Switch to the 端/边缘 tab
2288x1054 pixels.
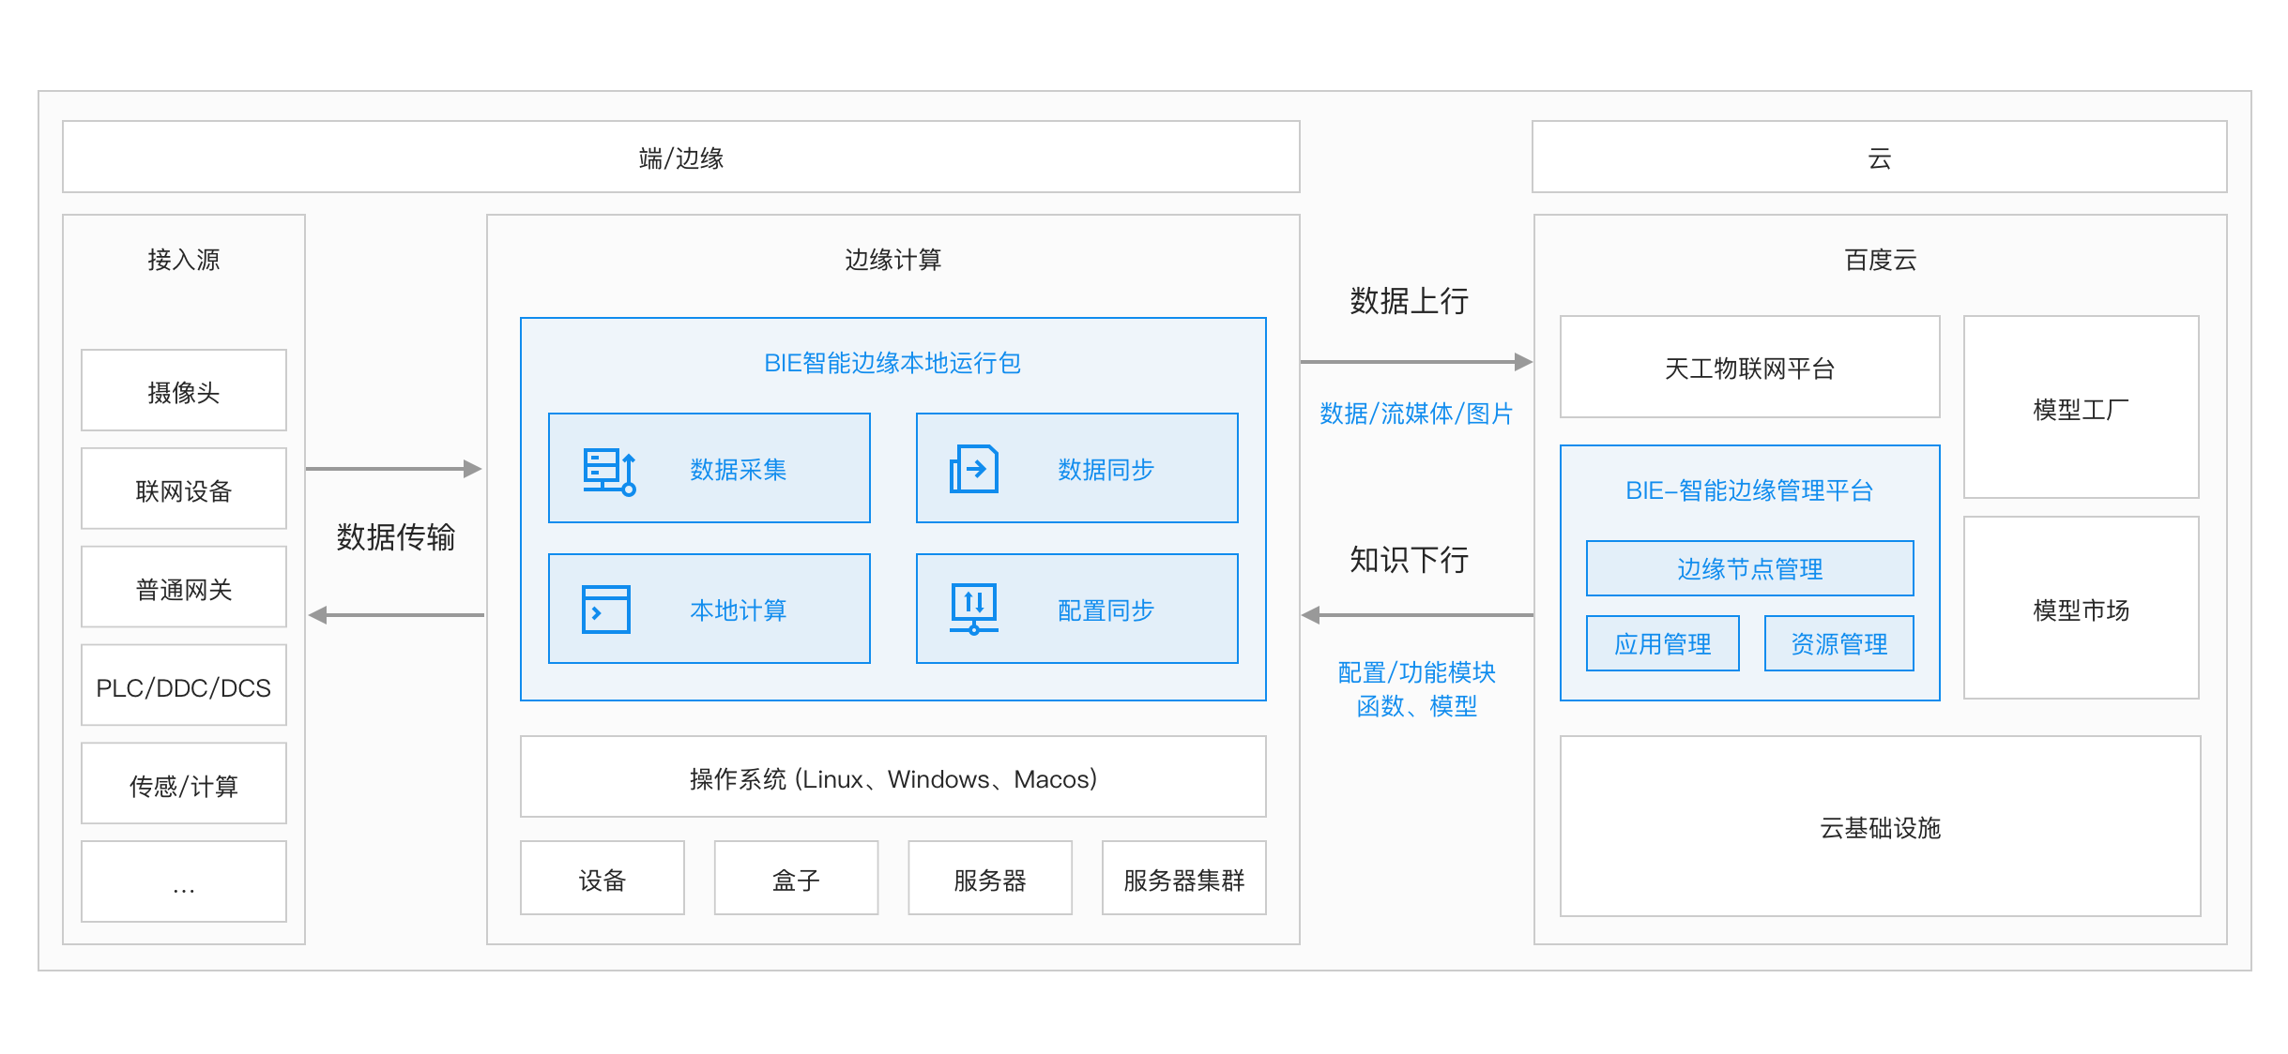click(679, 157)
